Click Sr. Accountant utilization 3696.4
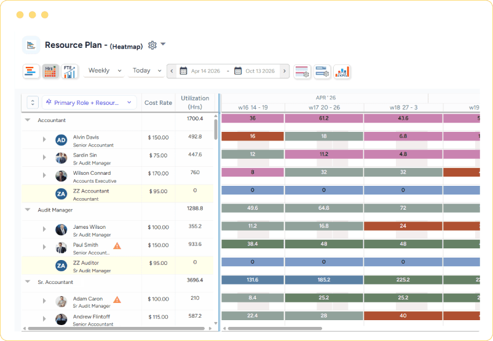Screen dimensions: 493x341 tap(195, 280)
